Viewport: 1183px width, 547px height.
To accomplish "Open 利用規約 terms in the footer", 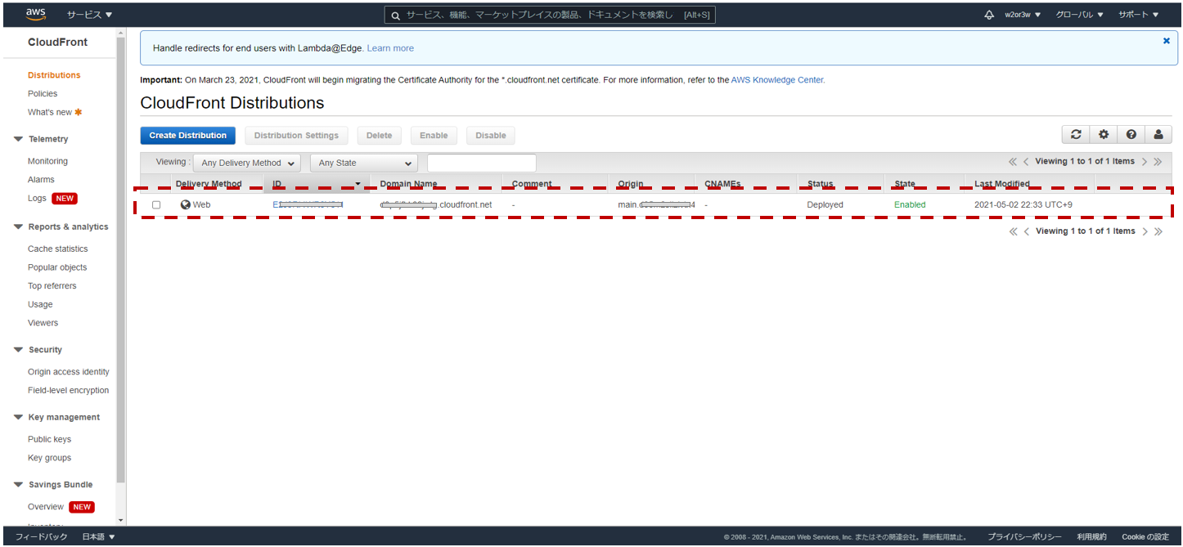I will click(x=1091, y=536).
